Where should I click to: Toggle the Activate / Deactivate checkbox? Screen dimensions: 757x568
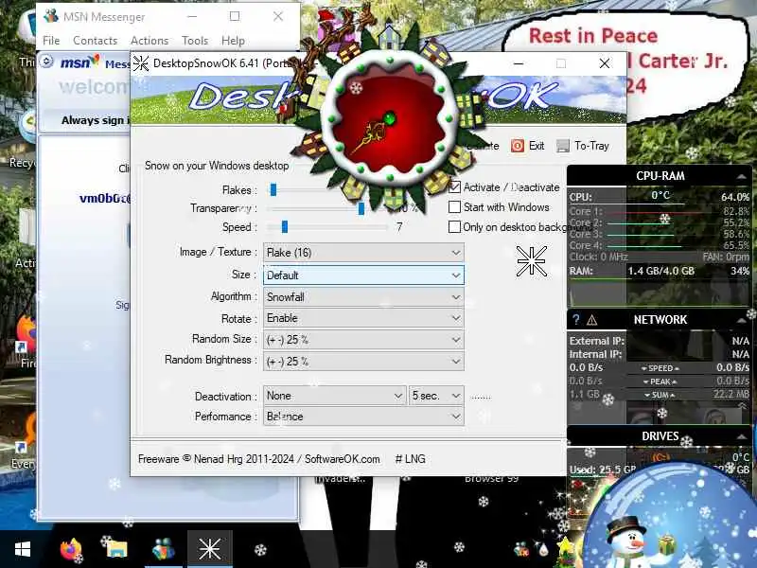click(454, 186)
